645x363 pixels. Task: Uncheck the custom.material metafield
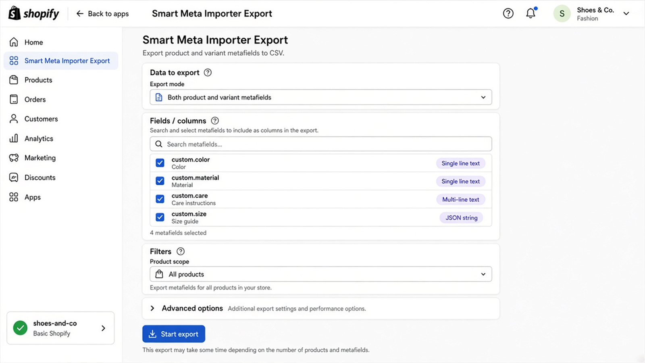(160, 181)
